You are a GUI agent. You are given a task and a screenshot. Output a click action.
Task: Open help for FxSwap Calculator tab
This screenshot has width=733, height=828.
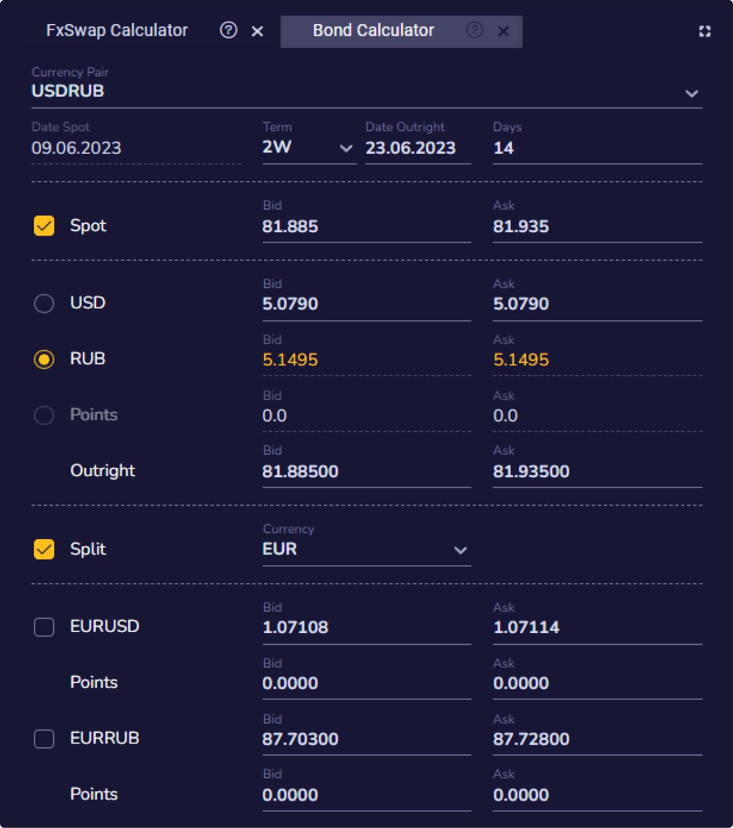click(228, 30)
